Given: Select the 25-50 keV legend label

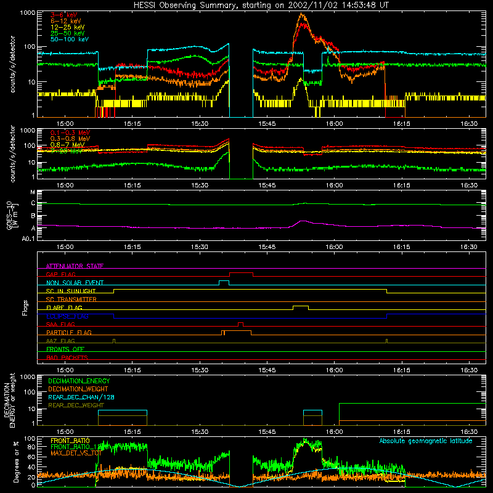Looking at the screenshot, I should tap(68, 33).
